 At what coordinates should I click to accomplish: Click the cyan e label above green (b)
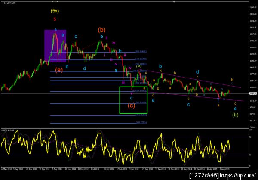click(x=235, y=109)
